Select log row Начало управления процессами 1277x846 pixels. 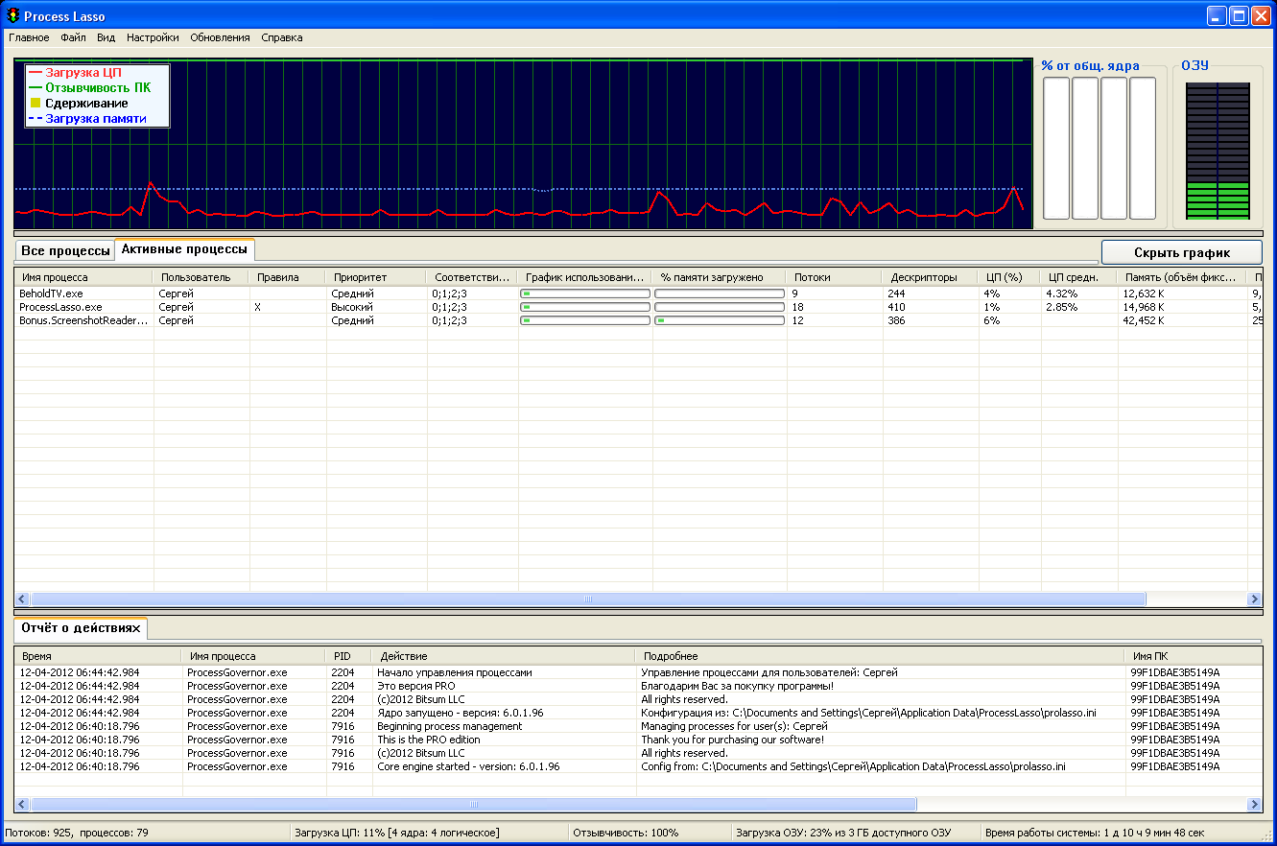tap(638, 672)
